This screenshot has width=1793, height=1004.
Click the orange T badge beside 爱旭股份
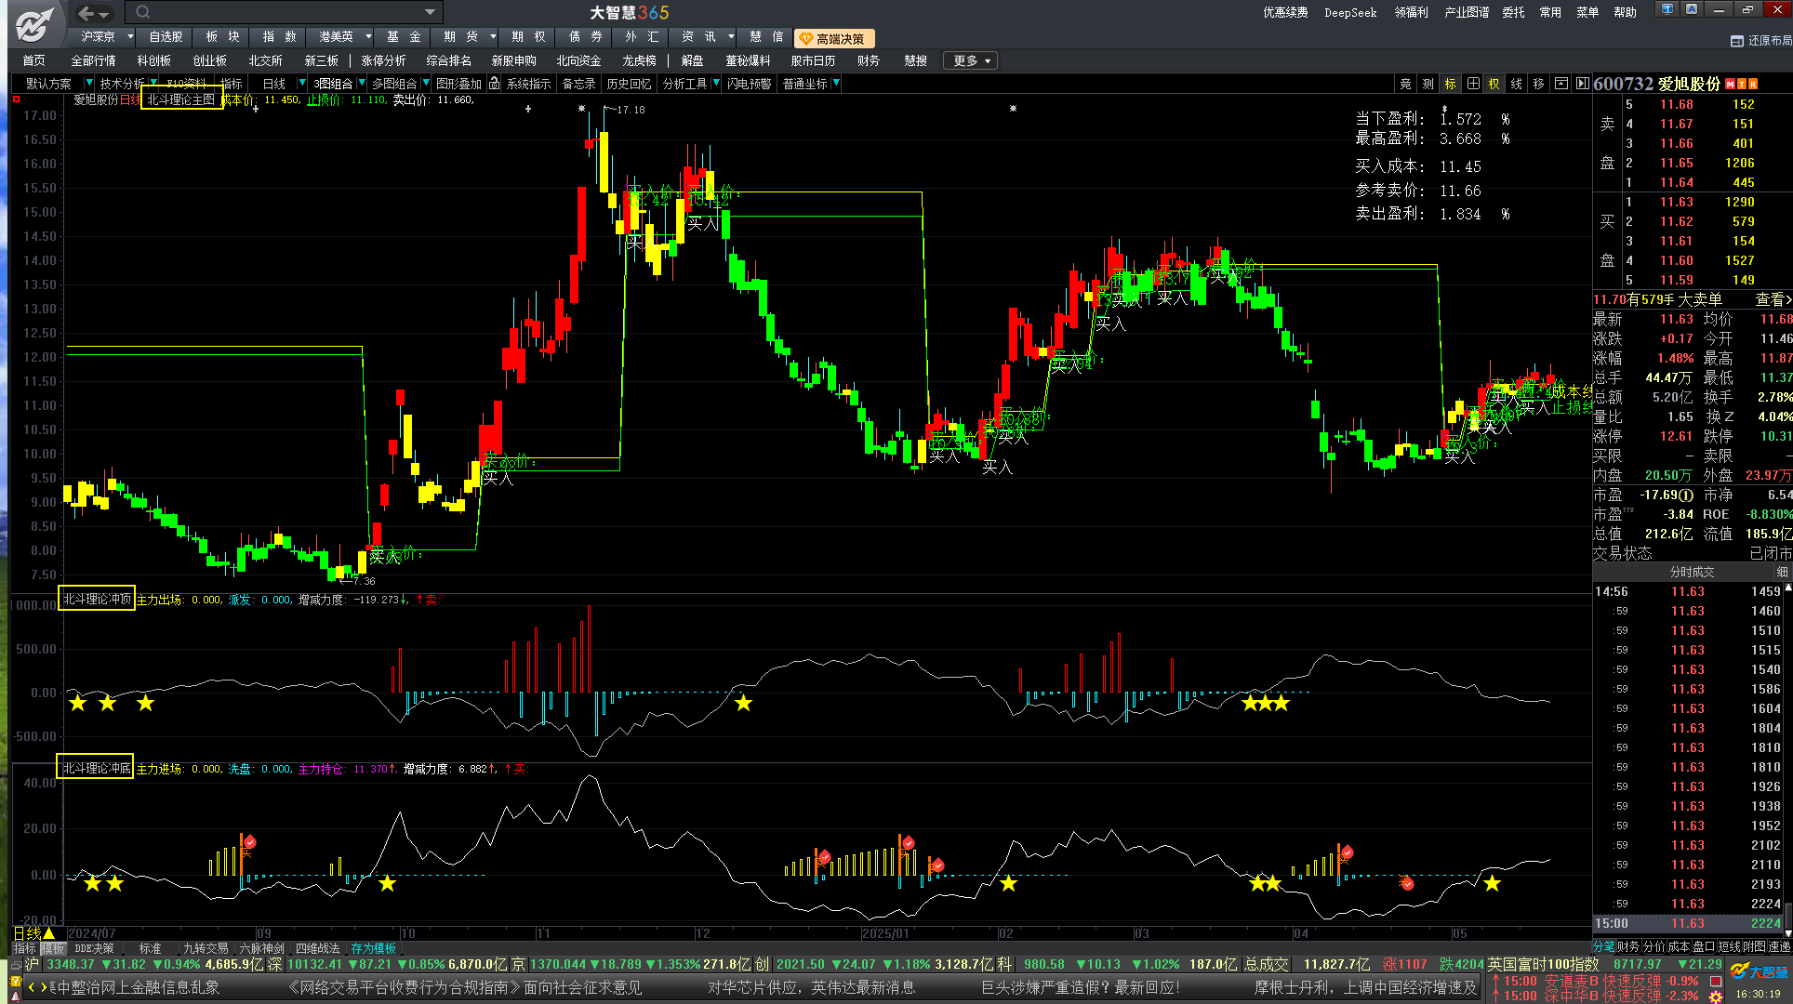pos(1742,85)
